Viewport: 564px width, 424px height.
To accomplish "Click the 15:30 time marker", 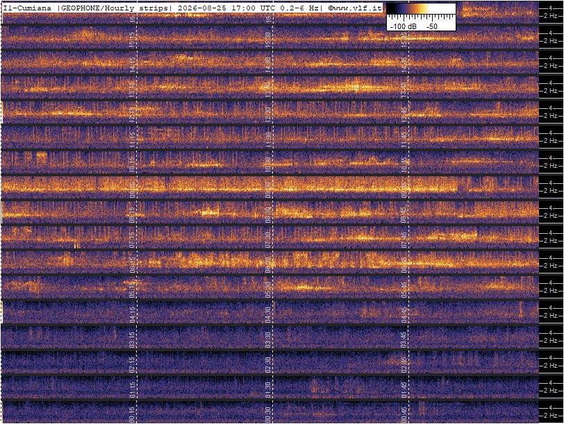I will click(268, 40).
